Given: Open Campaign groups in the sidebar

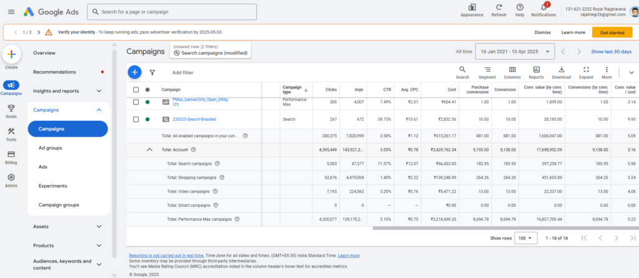Looking at the screenshot, I should pyautogui.click(x=59, y=204).
